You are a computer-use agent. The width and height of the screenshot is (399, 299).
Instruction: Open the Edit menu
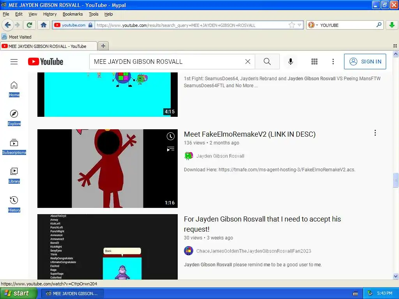click(19, 14)
